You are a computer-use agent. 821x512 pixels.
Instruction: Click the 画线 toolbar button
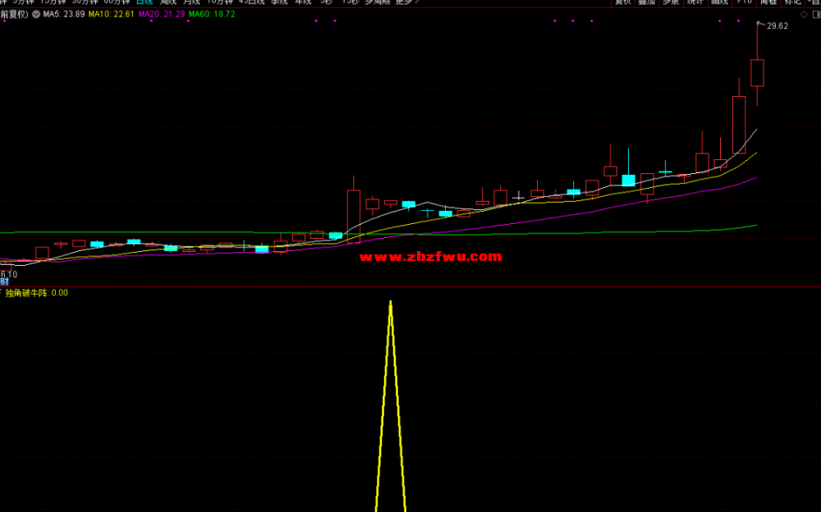pyautogui.click(x=719, y=2)
